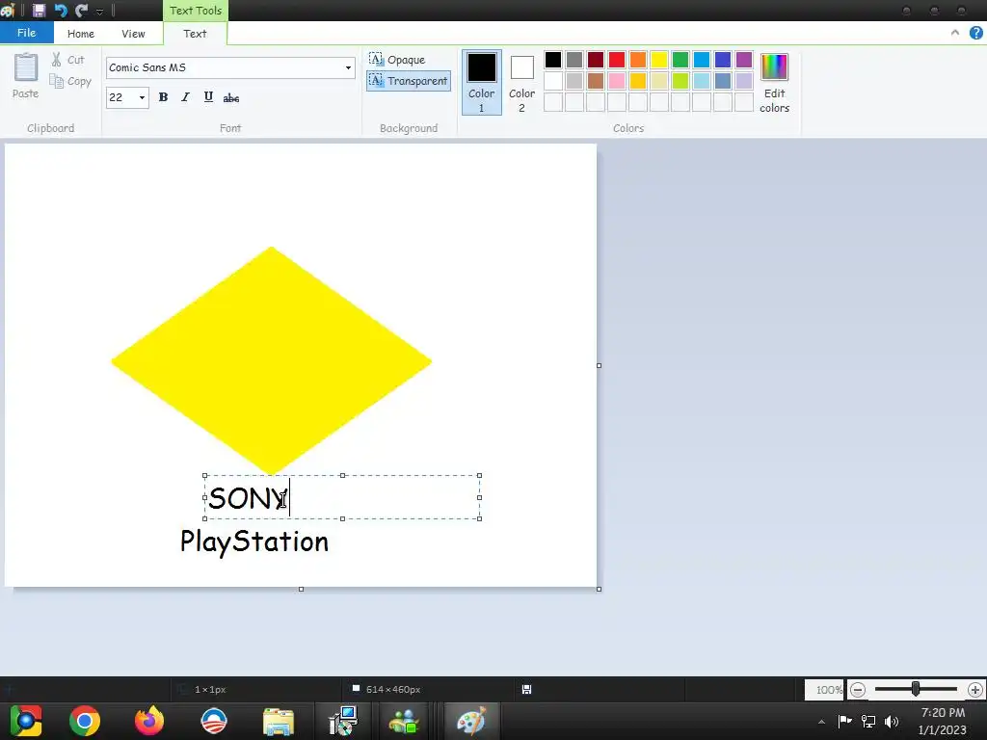Pick the pink (rose) color swatch
The height and width of the screenshot is (740, 987).
pyautogui.click(x=617, y=81)
